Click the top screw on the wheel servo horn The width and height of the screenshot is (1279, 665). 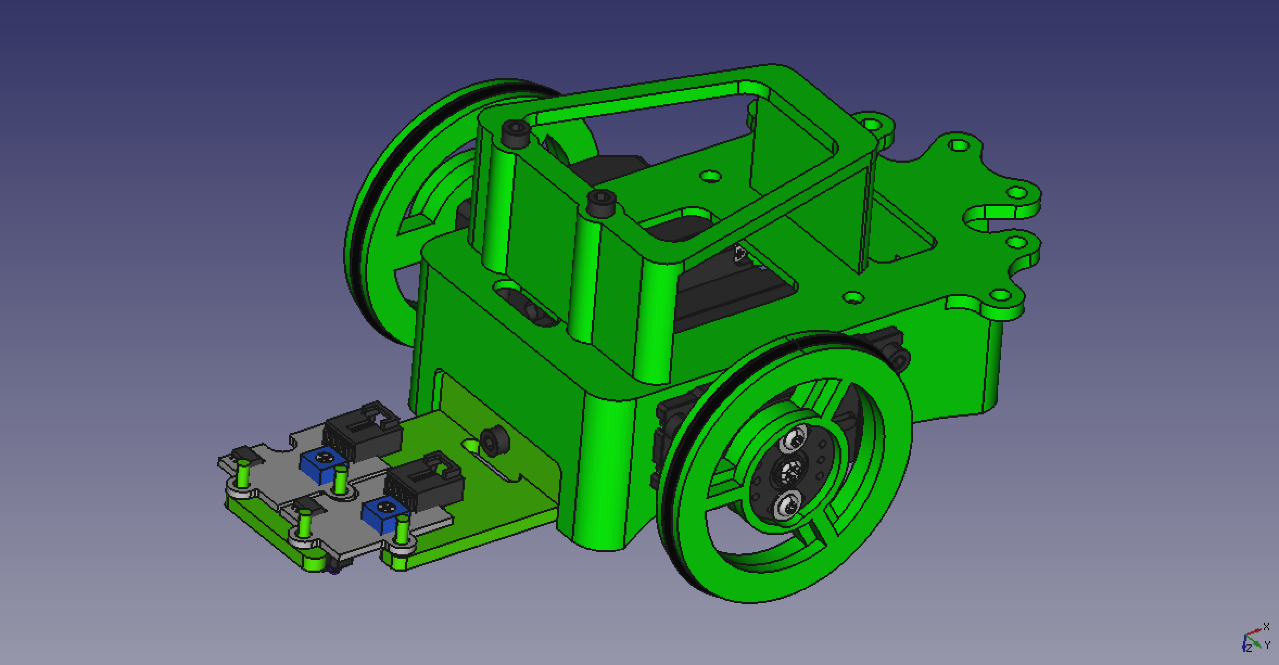coord(795,439)
